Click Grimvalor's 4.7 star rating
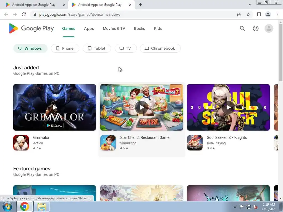 (37, 148)
